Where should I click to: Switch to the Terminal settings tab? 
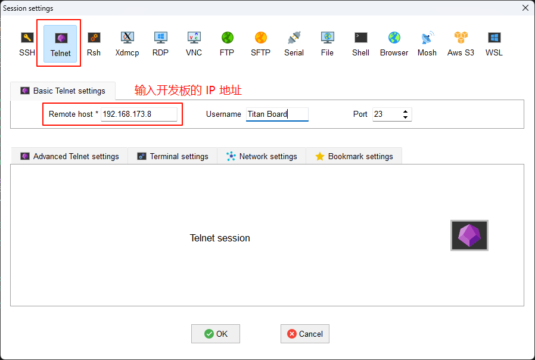(173, 156)
